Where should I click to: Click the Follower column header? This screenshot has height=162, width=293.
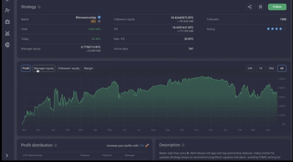(x=85, y=155)
